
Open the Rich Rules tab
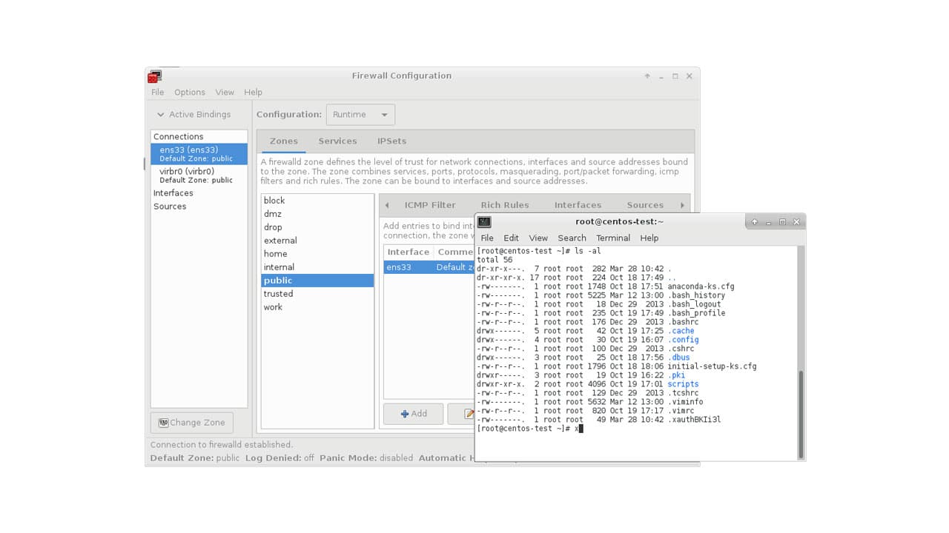(505, 204)
